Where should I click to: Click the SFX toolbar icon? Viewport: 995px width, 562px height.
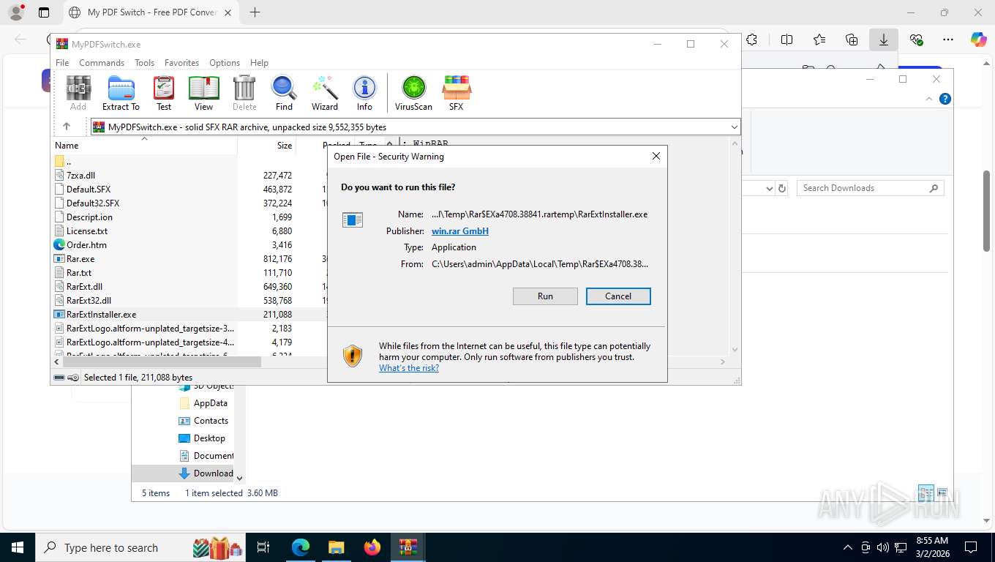coord(456,93)
